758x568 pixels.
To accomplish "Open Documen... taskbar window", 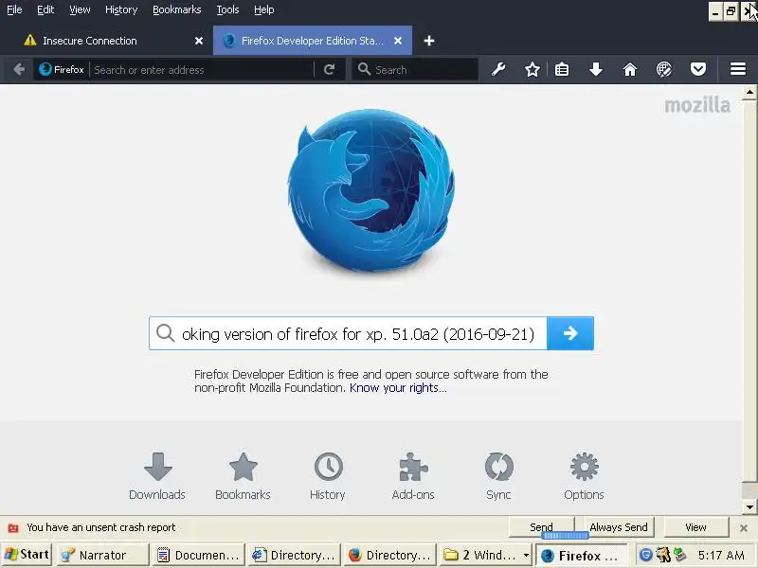I will click(199, 555).
